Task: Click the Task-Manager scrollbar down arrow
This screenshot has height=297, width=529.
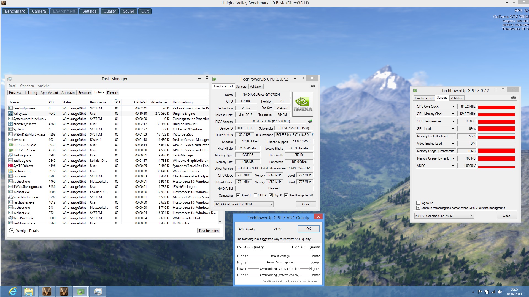Action: pos(220,221)
